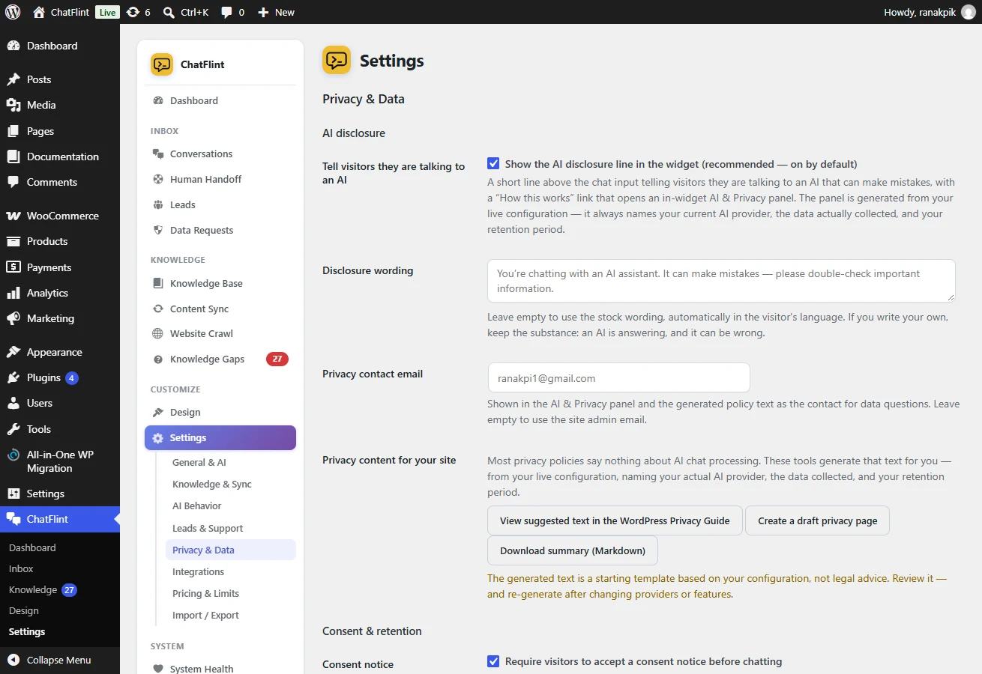
Task: Click the Knowledge Base book icon
Action: click(158, 283)
